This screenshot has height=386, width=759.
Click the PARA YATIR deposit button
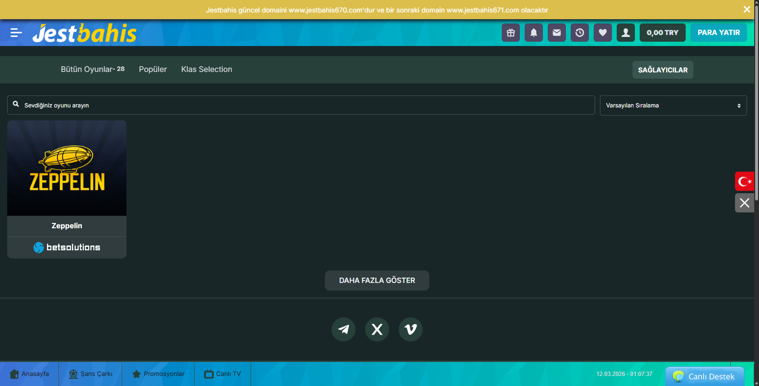[x=718, y=33]
